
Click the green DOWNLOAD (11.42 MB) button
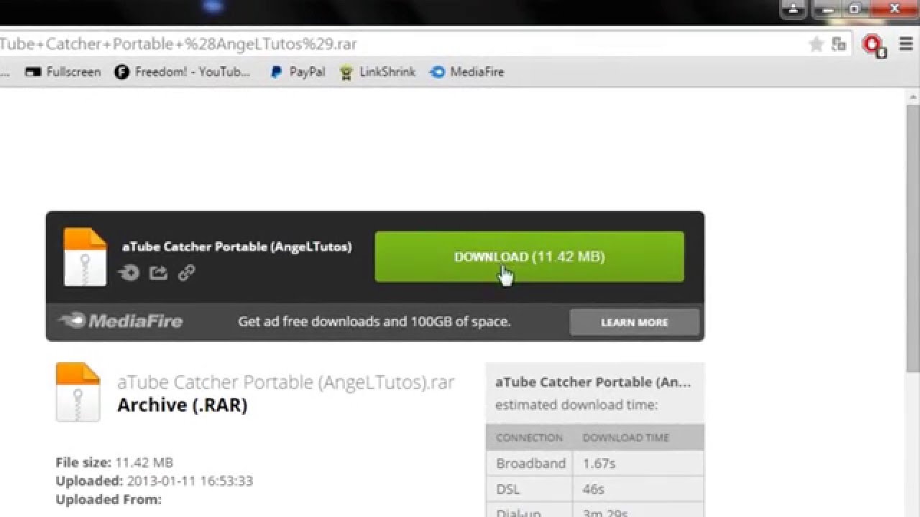coord(529,256)
